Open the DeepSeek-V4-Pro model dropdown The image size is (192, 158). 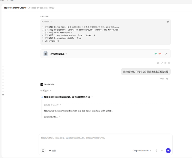click(142, 150)
